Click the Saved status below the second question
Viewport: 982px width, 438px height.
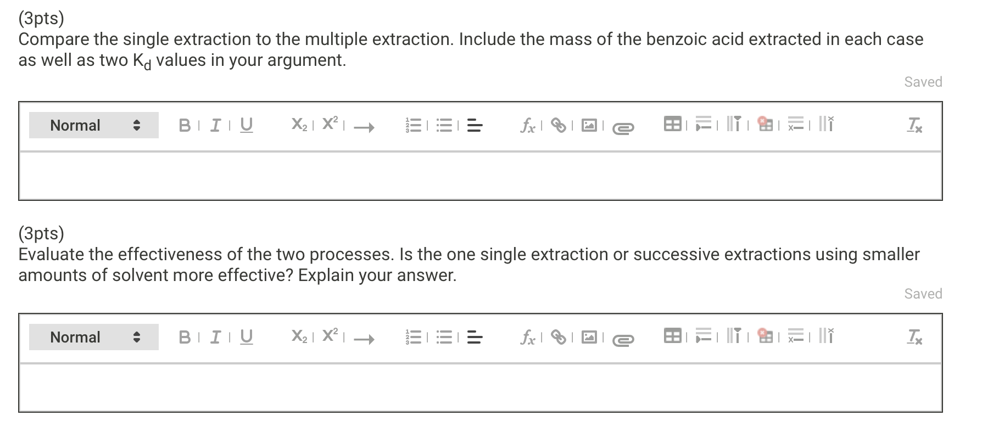tap(923, 294)
